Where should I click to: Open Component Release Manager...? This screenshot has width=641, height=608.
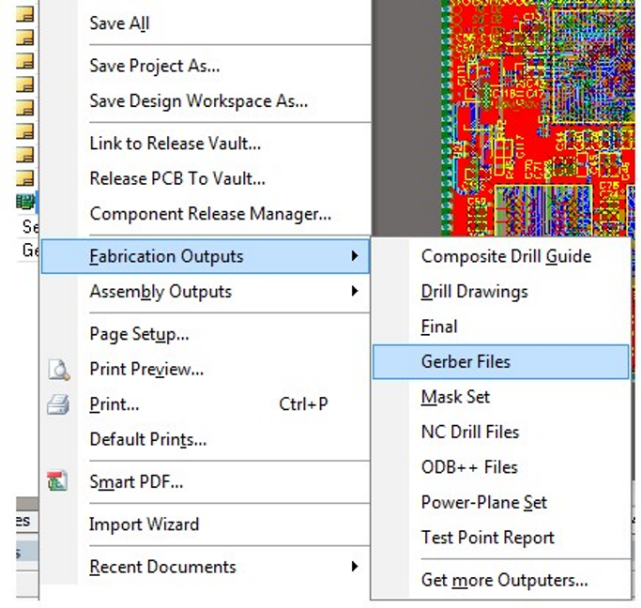(x=210, y=214)
